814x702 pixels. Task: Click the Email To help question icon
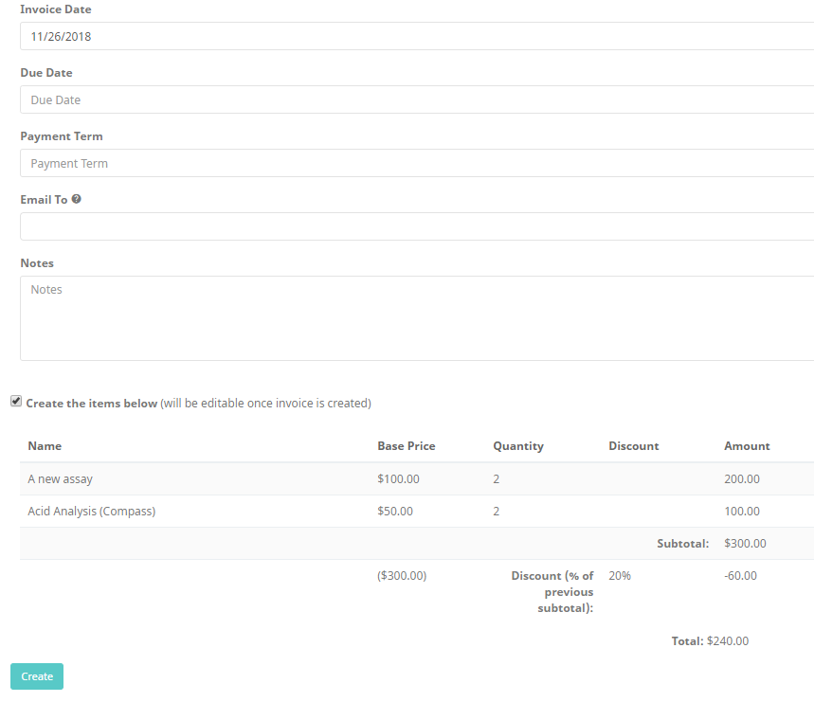pyautogui.click(x=76, y=200)
